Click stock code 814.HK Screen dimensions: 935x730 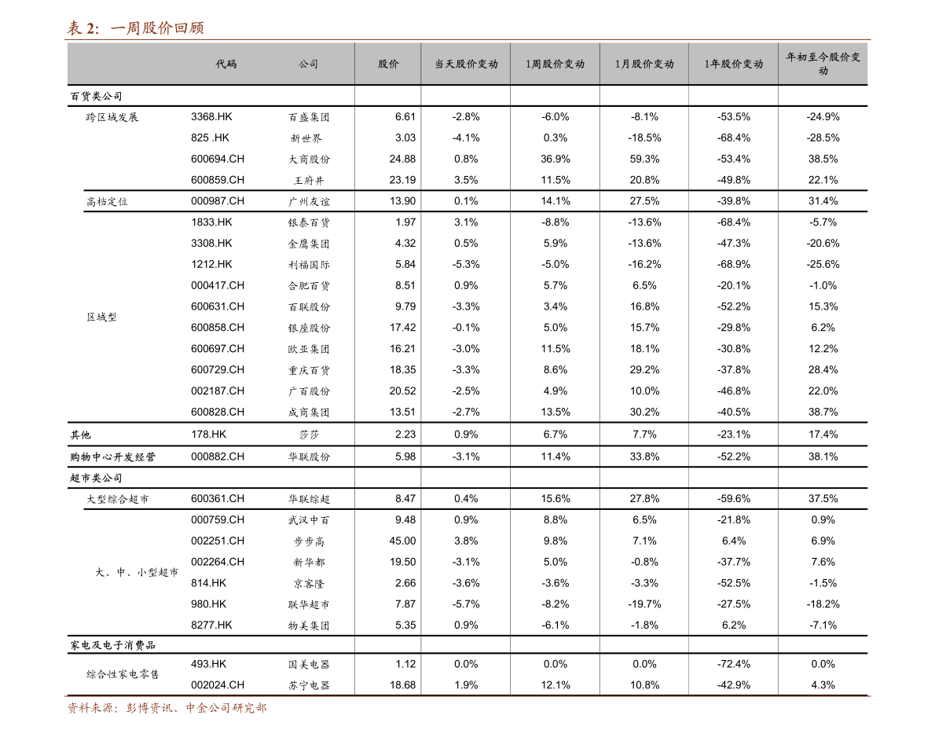209,583
